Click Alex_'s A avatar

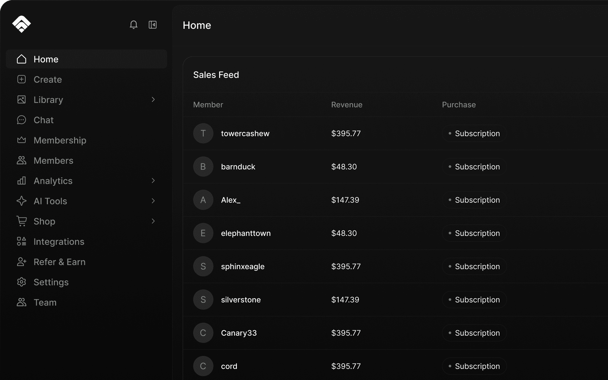tap(203, 200)
